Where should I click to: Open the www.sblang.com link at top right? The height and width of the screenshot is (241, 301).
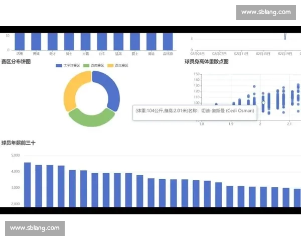pyautogui.click(x=265, y=12)
